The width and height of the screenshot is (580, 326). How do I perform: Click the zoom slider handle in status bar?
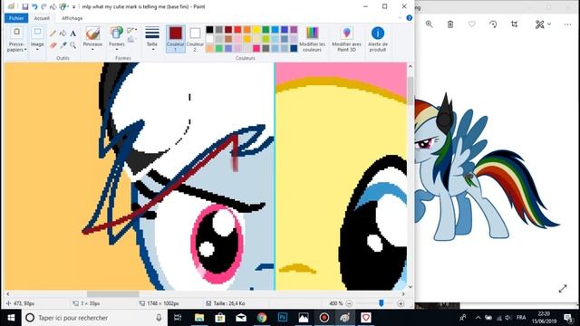[x=381, y=303]
